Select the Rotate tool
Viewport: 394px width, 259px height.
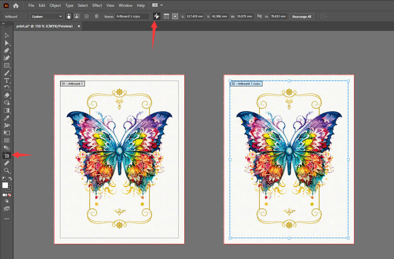tap(7, 88)
